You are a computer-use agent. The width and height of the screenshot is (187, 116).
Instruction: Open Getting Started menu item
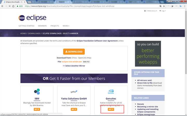coord(26,26)
